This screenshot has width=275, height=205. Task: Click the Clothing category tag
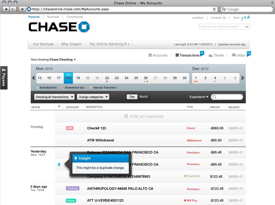pos(73,188)
